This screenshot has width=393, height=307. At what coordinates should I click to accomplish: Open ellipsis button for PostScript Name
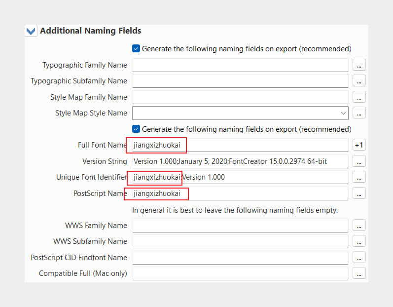(x=359, y=193)
